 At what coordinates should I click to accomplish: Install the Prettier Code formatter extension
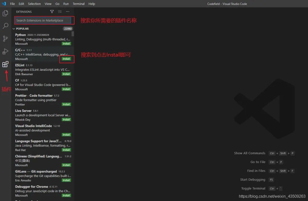66,104
